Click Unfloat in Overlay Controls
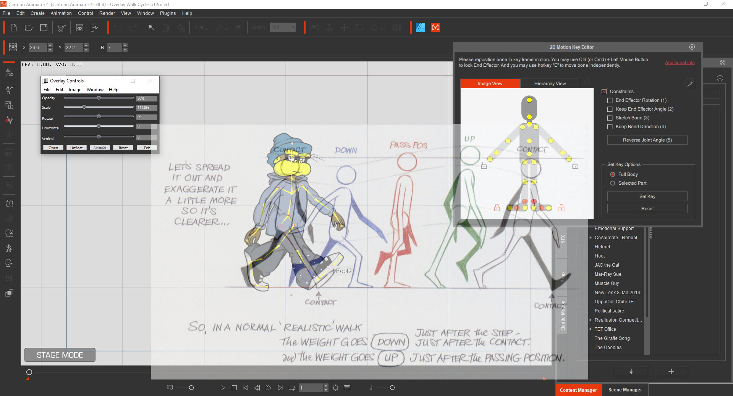This screenshot has width=733, height=396. point(76,148)
